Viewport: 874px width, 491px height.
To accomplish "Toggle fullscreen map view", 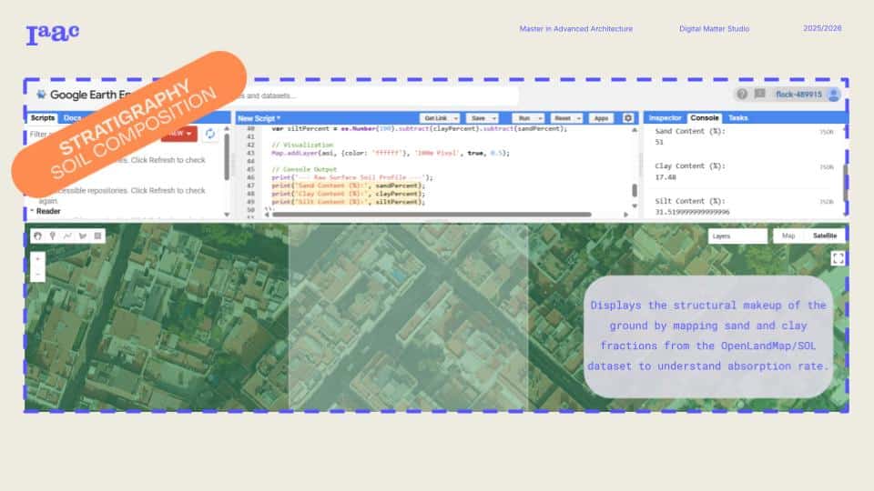I will pyautogui.click(x=838, y=258).
